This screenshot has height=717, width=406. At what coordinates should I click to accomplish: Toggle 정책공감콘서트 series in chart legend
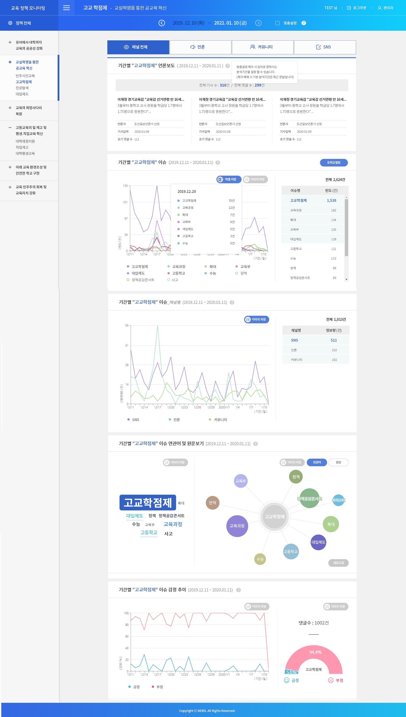point(140,280)
